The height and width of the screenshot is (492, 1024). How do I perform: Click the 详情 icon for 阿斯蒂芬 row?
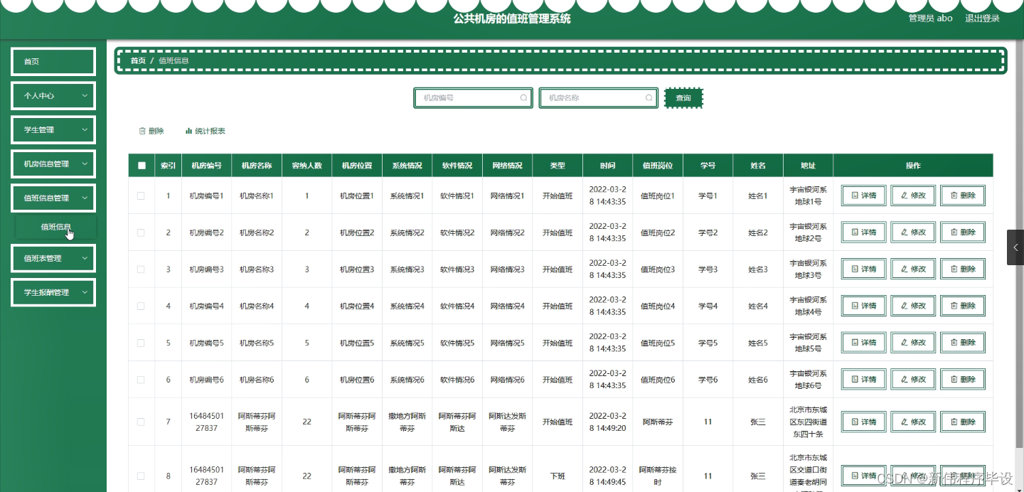click(x=854, y=421)
